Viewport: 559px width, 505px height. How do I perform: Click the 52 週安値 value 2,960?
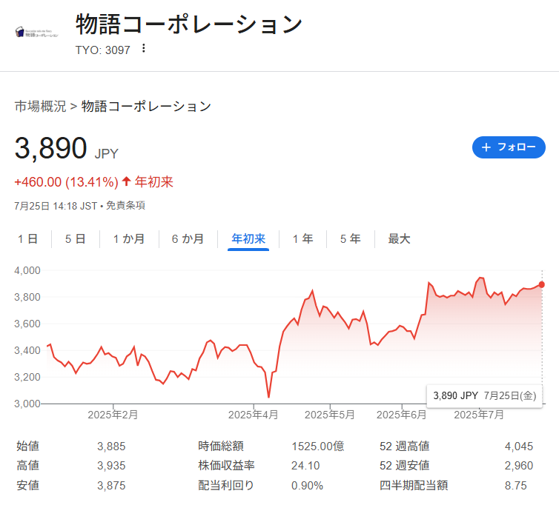point(519,466)
